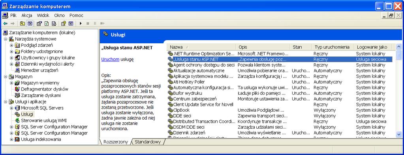
Task: Expand Dzienniki wydajności i alerty node
Action: pos(11,64)
